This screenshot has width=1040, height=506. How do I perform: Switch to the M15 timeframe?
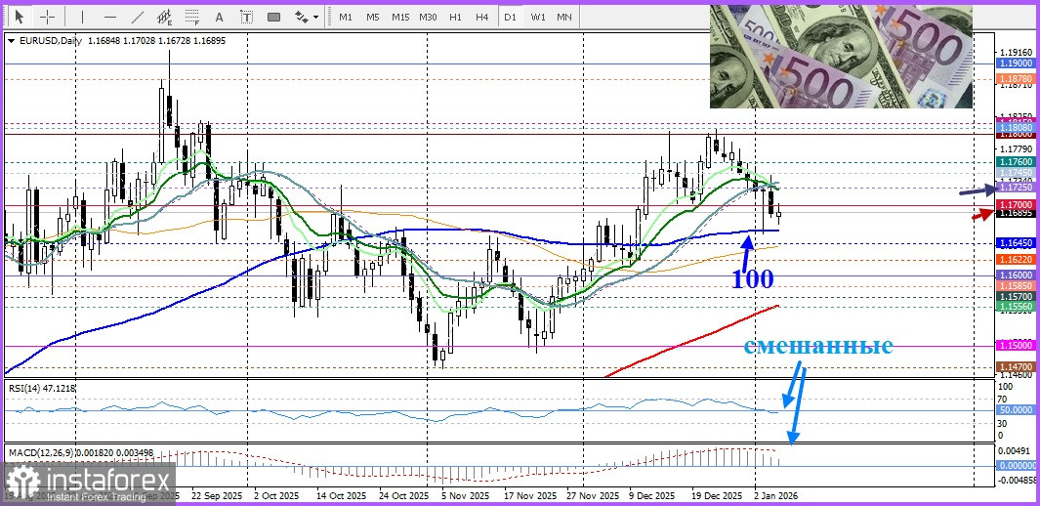click(400, 17)
